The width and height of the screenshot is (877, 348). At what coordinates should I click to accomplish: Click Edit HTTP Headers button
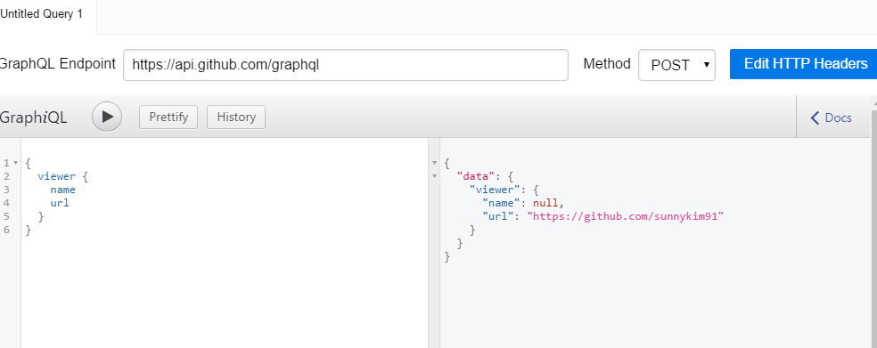click(x=805, y=64)
